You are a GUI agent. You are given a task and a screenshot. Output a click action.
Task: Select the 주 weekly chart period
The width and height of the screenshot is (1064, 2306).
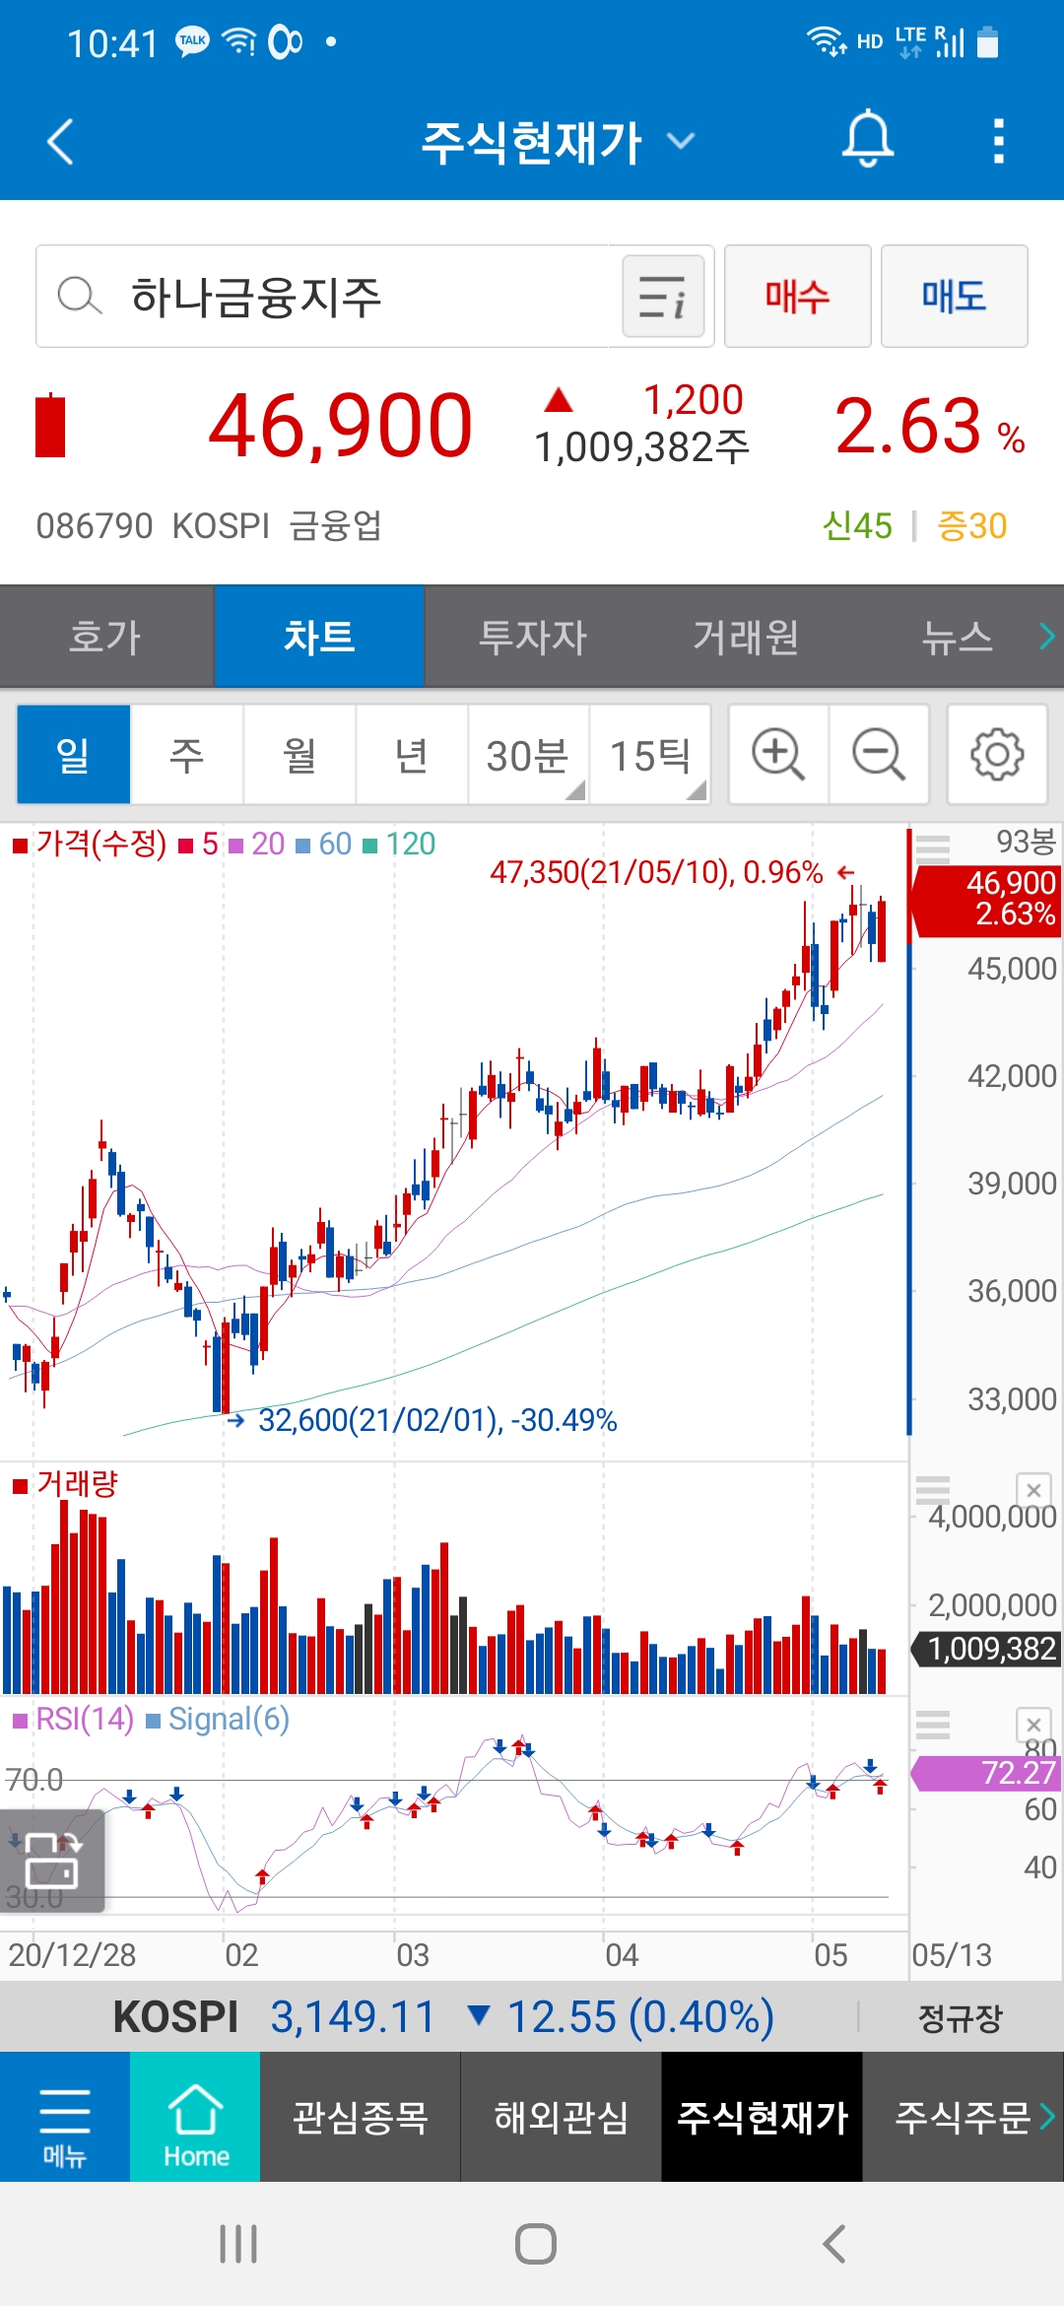pyautogui.click(x=186, y=755)
